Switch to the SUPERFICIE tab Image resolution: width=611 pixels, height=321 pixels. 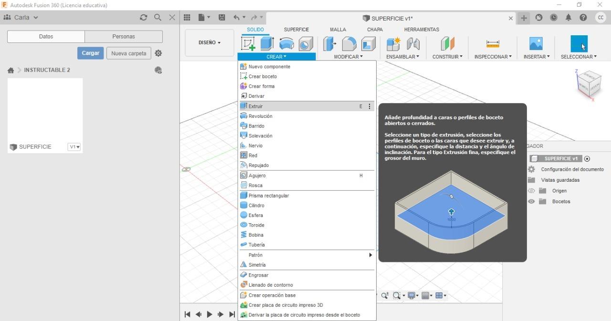coord(296,30)
